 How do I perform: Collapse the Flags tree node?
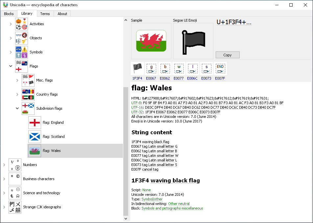(x=11, y=66)
